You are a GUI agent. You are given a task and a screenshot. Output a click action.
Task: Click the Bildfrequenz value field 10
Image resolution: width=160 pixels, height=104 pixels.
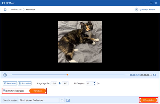pyautogui.click(x=90, y=83)
